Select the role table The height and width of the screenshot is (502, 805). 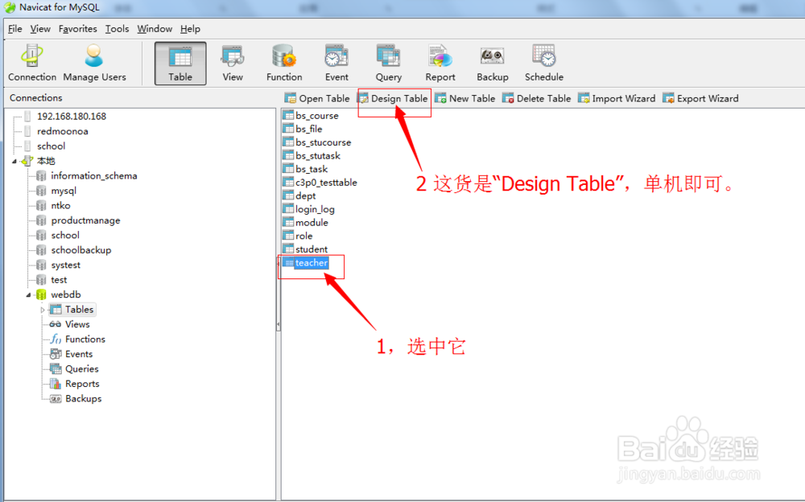pos(304,236)
